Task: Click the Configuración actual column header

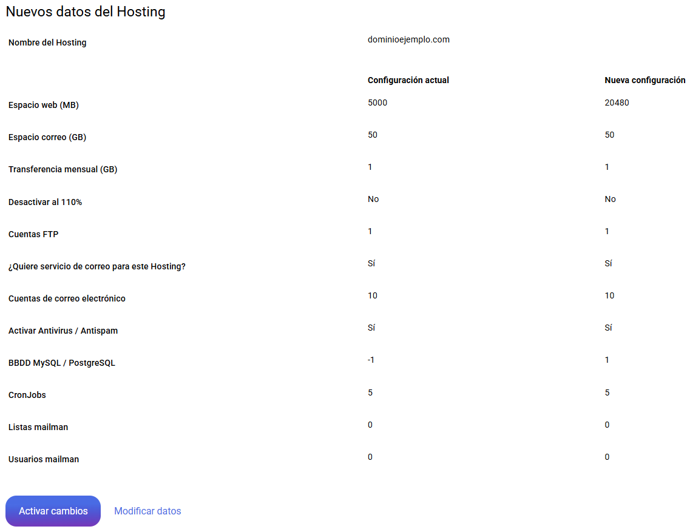Action: [x=408, y=80]
